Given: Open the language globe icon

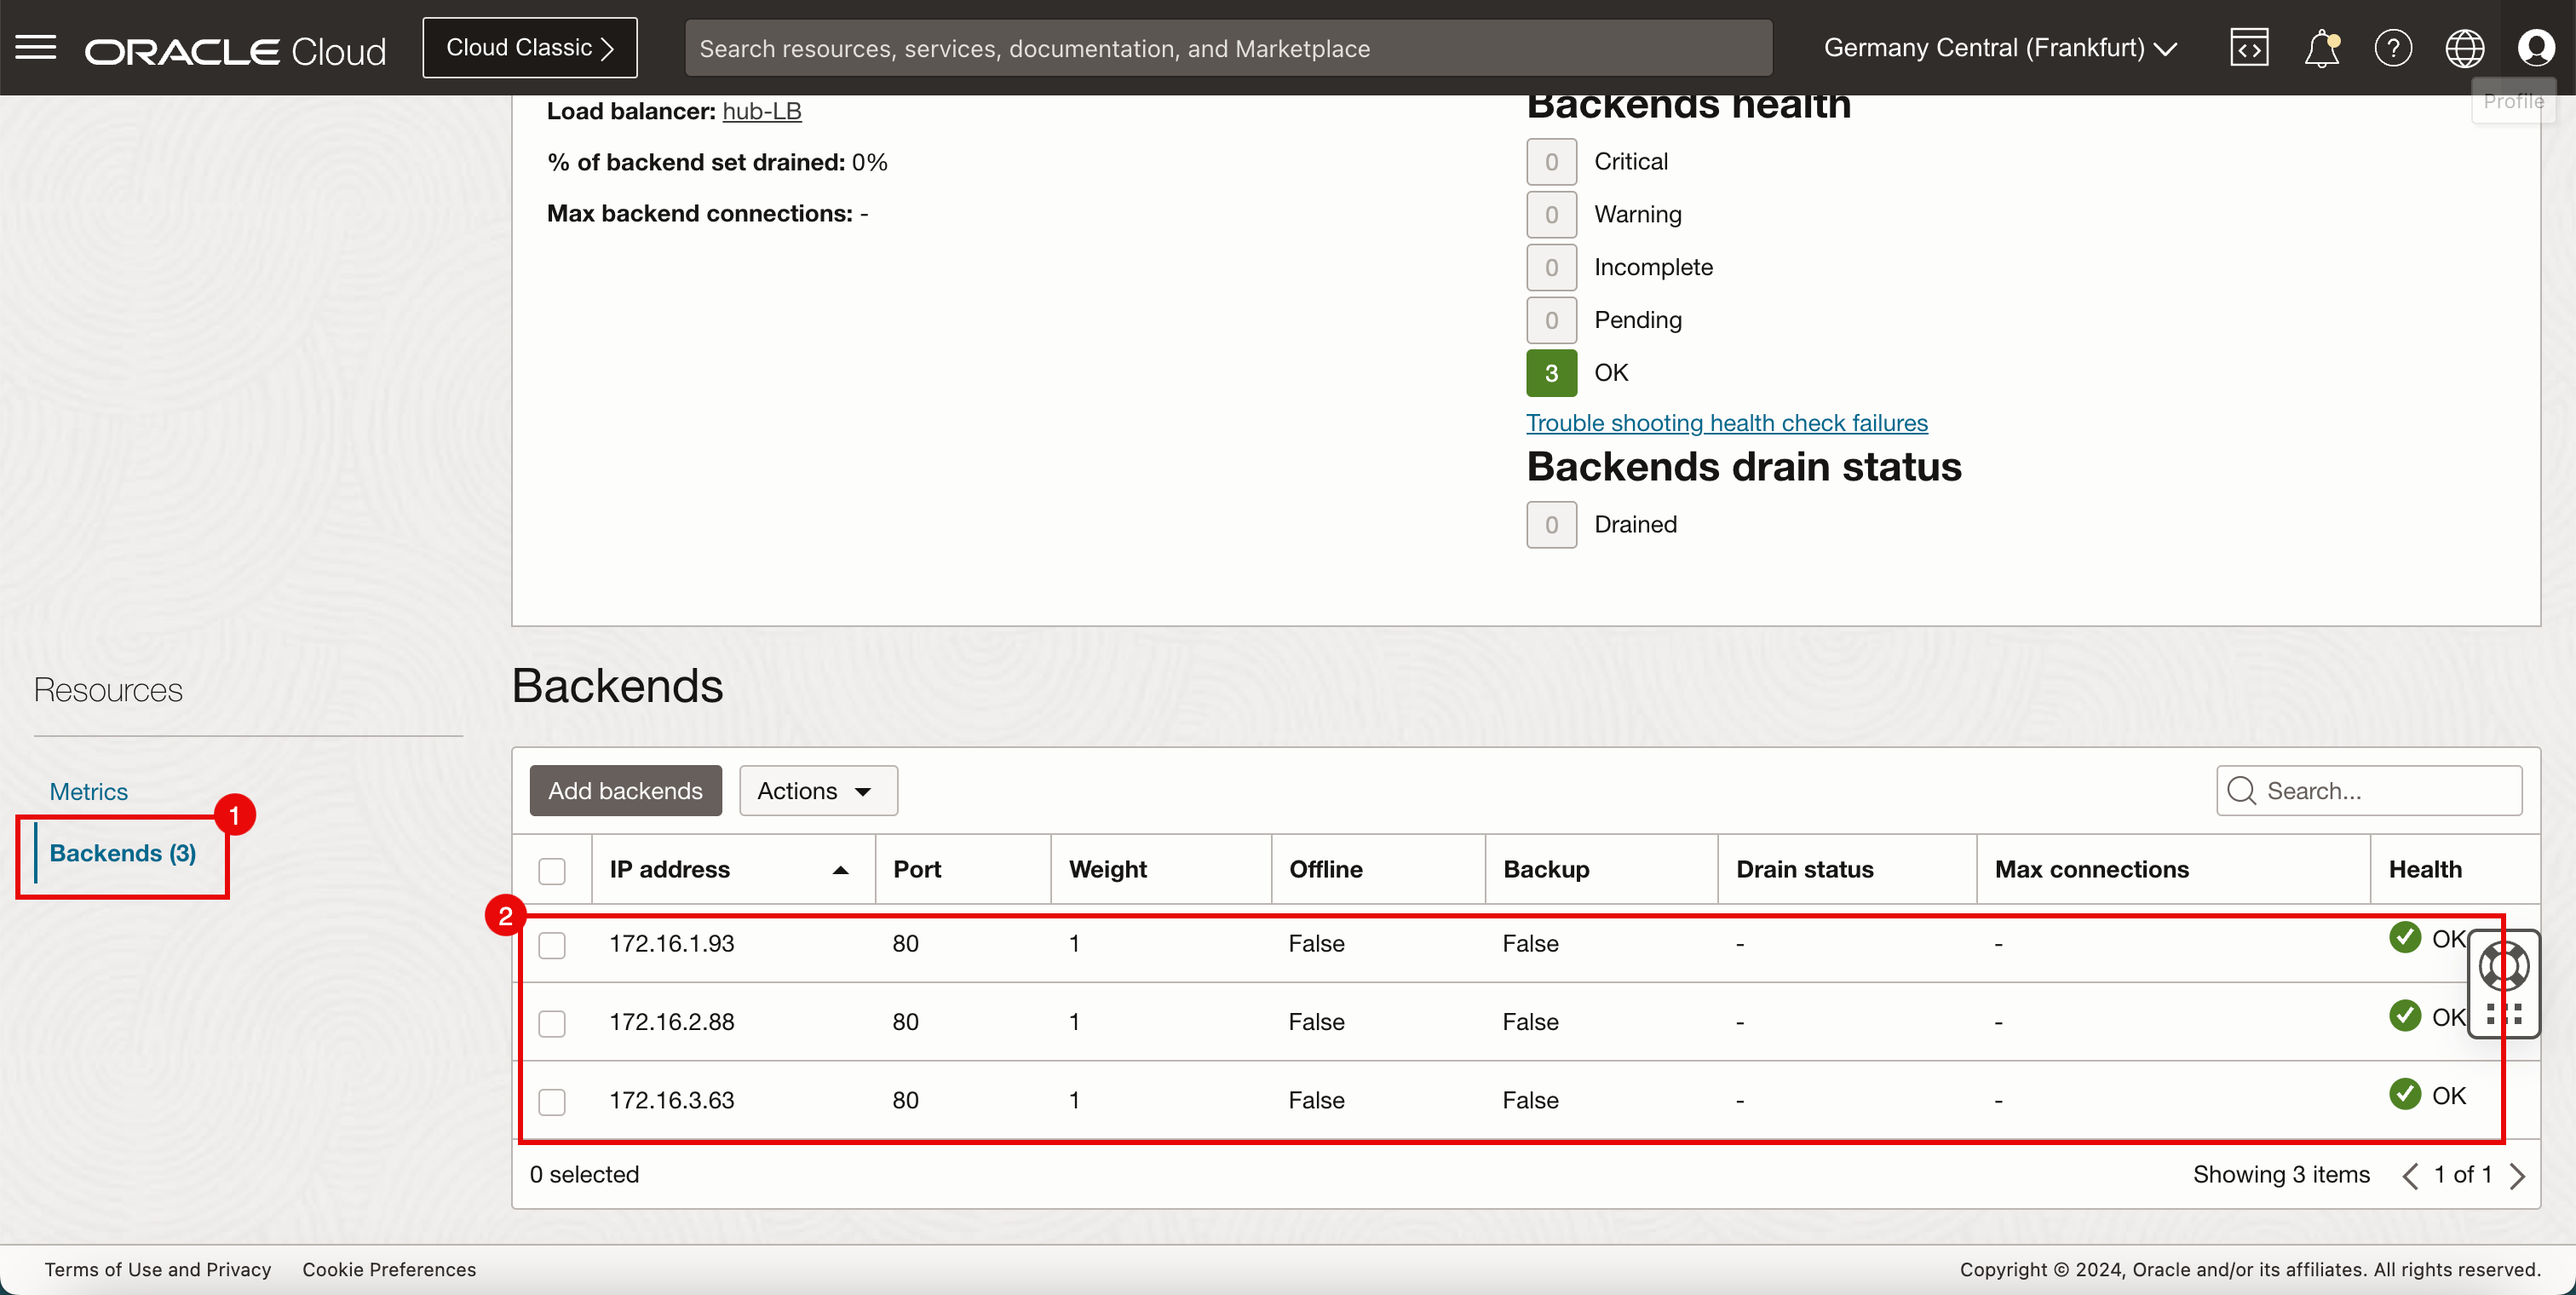Looking at the screenshot, I should pyautogui.click(x=2464, y=47).
